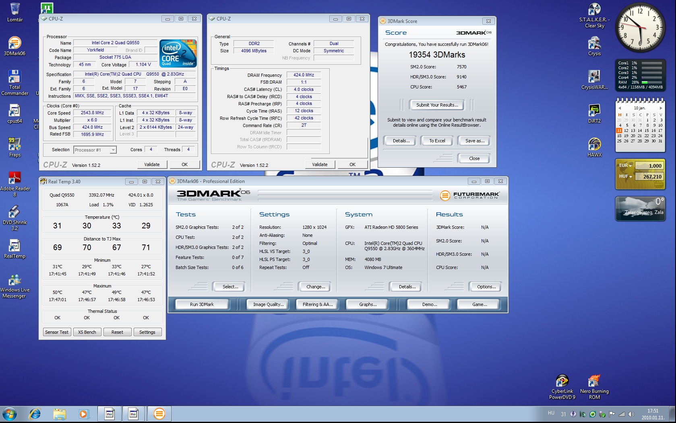This screenshot has width=676, height=423.
Task: Click XS Bench in Real Temp
Action: 87,332
